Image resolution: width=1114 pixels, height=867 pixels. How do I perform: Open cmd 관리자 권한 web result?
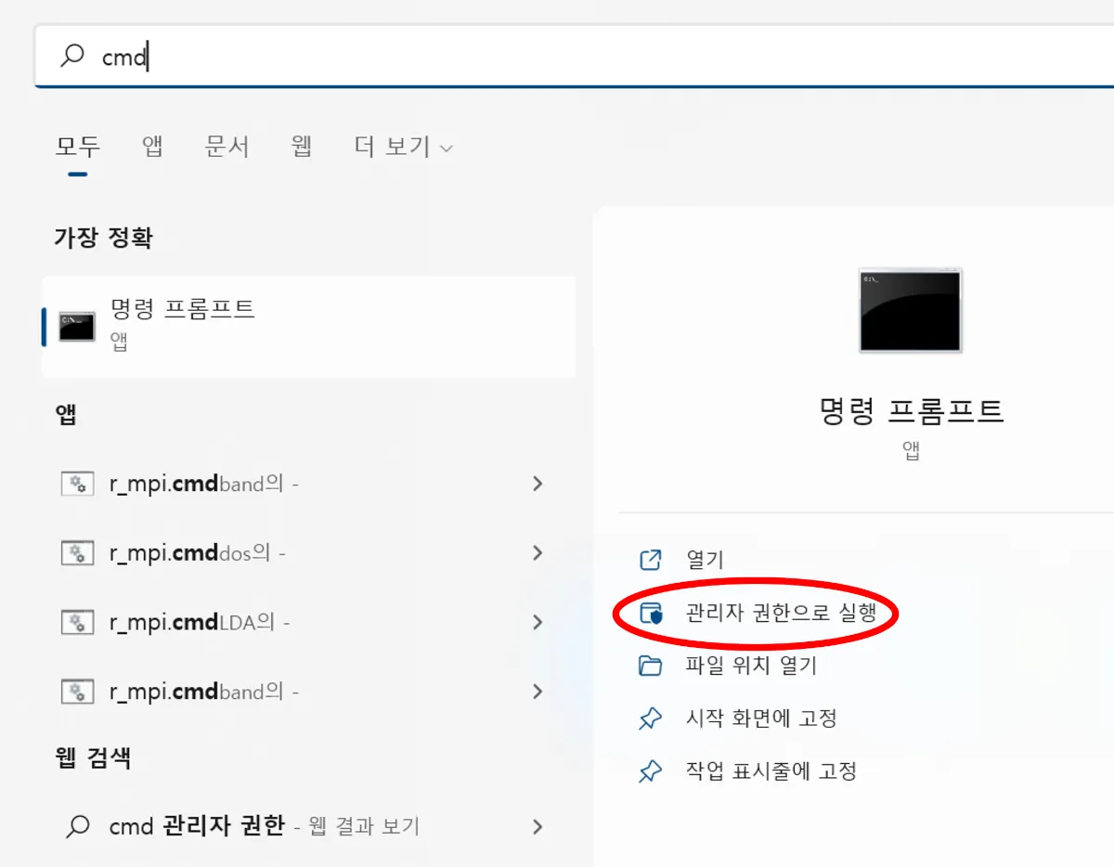tap(308, 826)
